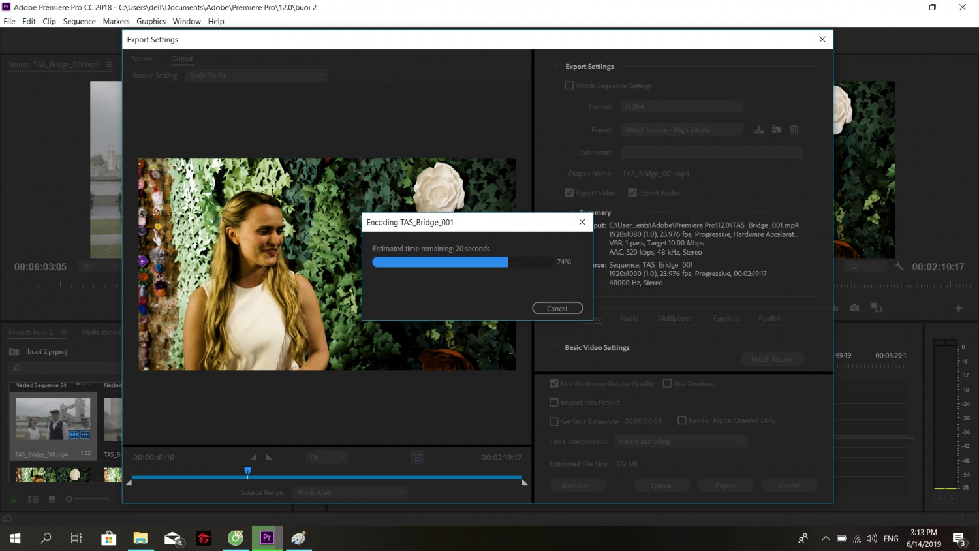Click the Set In Point triangle icon

[254, 457]
